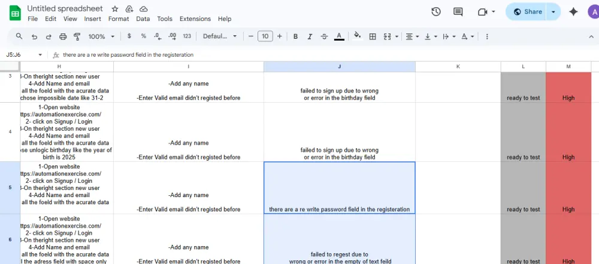Viewport: 599px width, 264px height.
Task: Collapse the menus chevron
Action: [x=591, y=36]
